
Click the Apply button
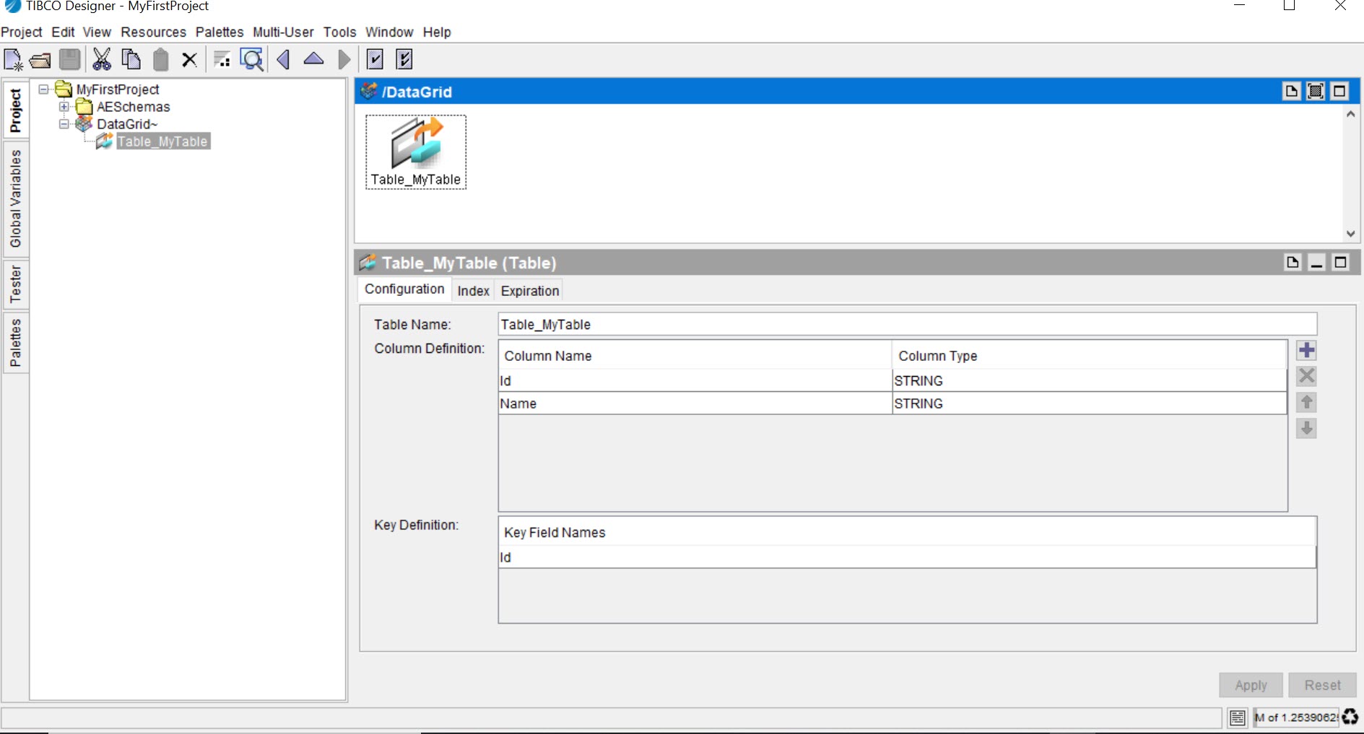click(1251, 685)
